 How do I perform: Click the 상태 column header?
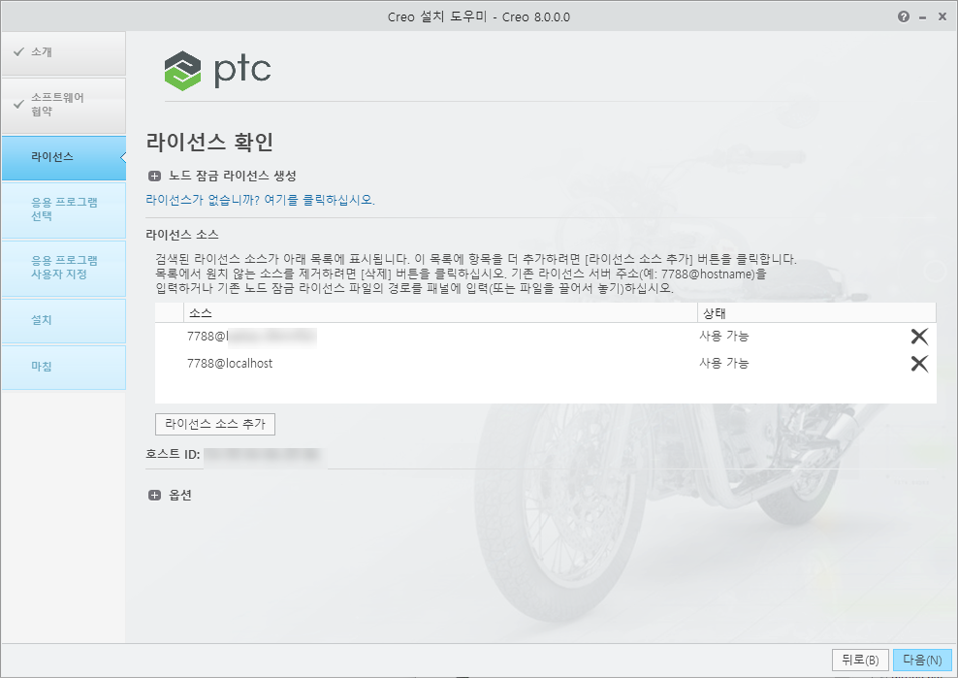pos(816,313)
